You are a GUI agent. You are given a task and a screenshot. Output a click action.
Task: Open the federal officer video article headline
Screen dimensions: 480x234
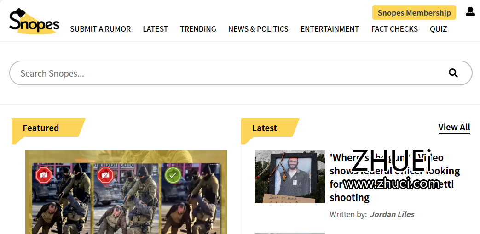tap(394, 178)
